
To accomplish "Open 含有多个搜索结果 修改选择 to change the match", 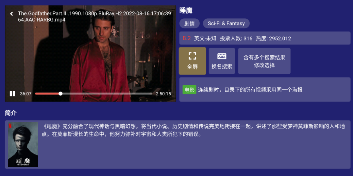I will point(264,61).
